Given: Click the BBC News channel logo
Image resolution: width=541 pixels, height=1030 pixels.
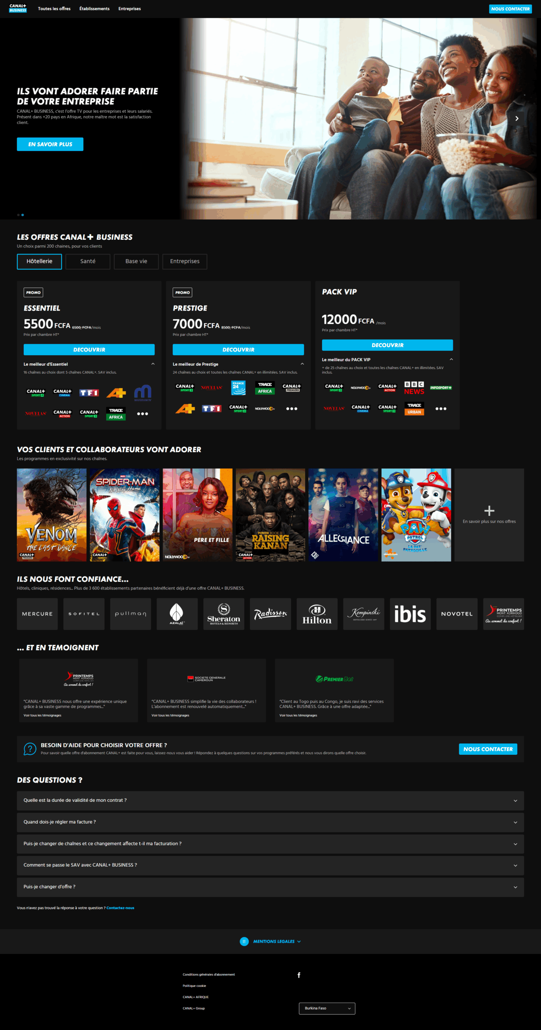Looking at the screenshot, I should click(x=414, y=388).
